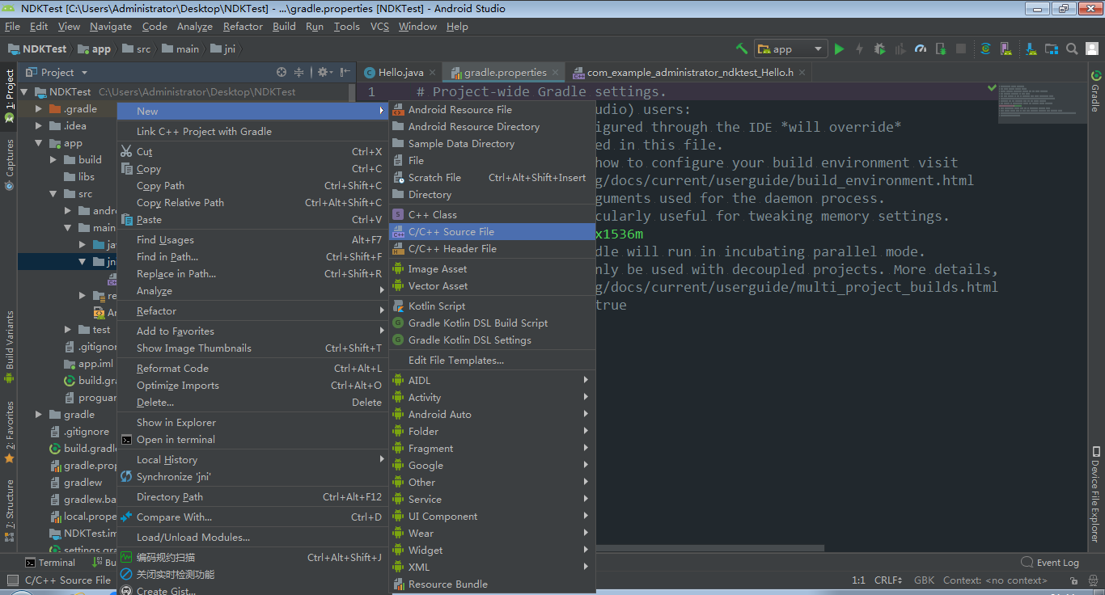1105x595 pixels.
Task: Click Scroll from Source target icon
Action: pyautogui.click(x=282, y=72)
